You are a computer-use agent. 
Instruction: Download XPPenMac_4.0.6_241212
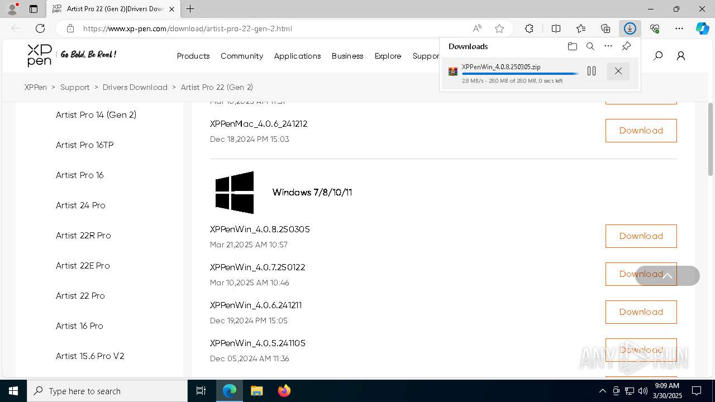(641, 131)
